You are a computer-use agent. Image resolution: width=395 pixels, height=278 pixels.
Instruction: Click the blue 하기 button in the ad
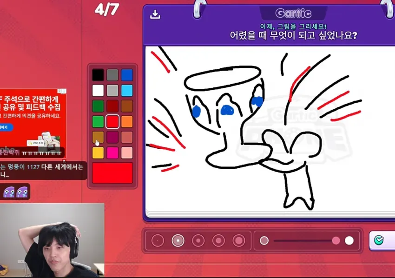pyautogui.click(x=6, y=127)
